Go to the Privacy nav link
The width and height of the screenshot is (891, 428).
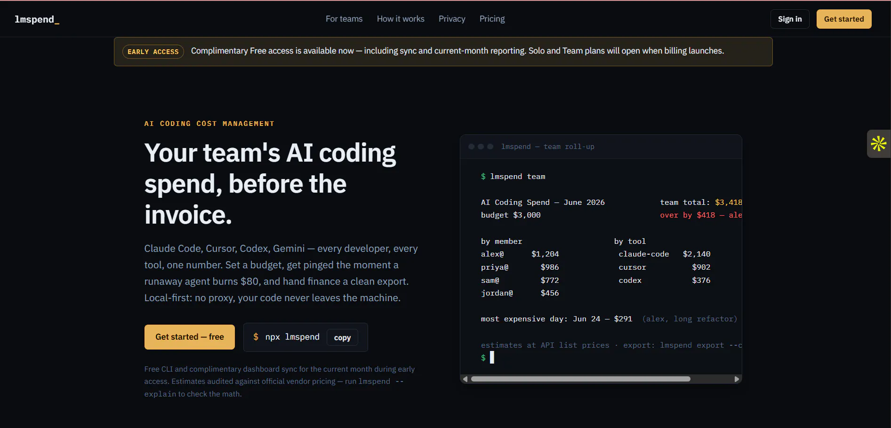point(452,19)
